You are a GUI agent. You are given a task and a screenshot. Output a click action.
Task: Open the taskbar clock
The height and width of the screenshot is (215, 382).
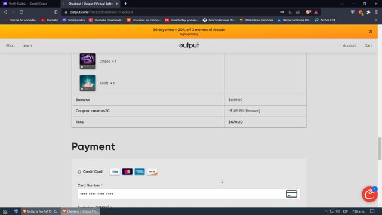tap(358, 211)
